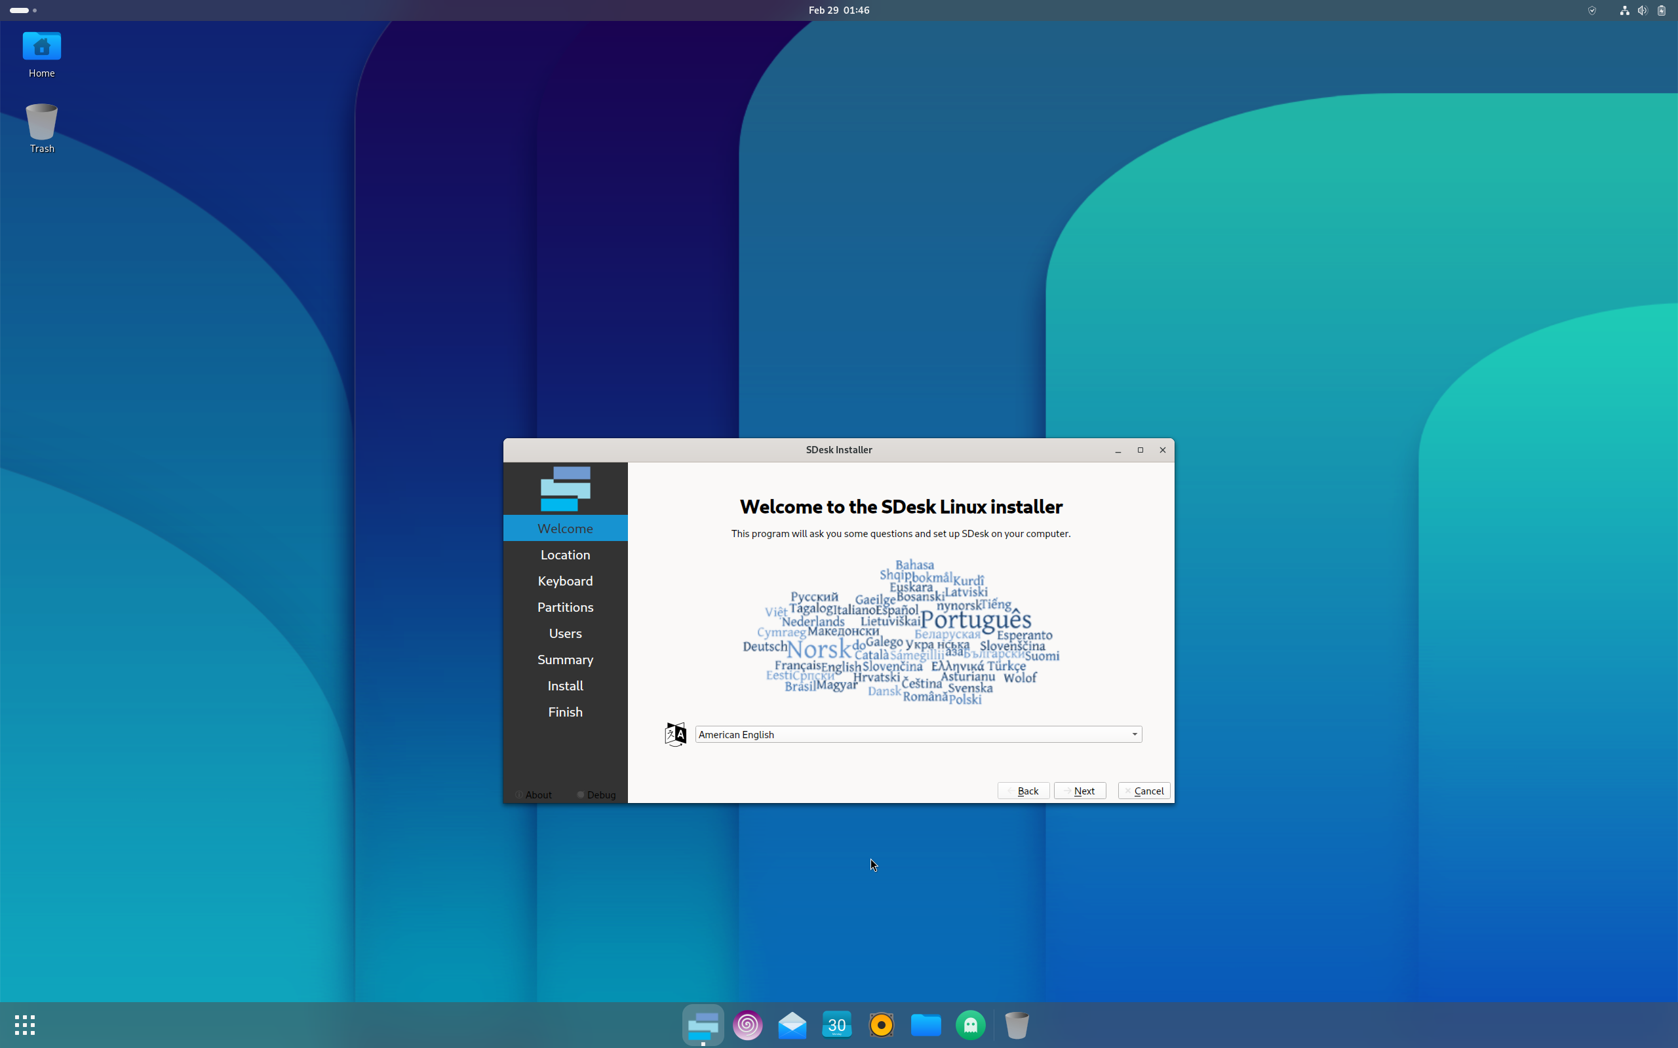Click the SDesk installer dock icon

pyautogui.click(x=703, y=1024)
